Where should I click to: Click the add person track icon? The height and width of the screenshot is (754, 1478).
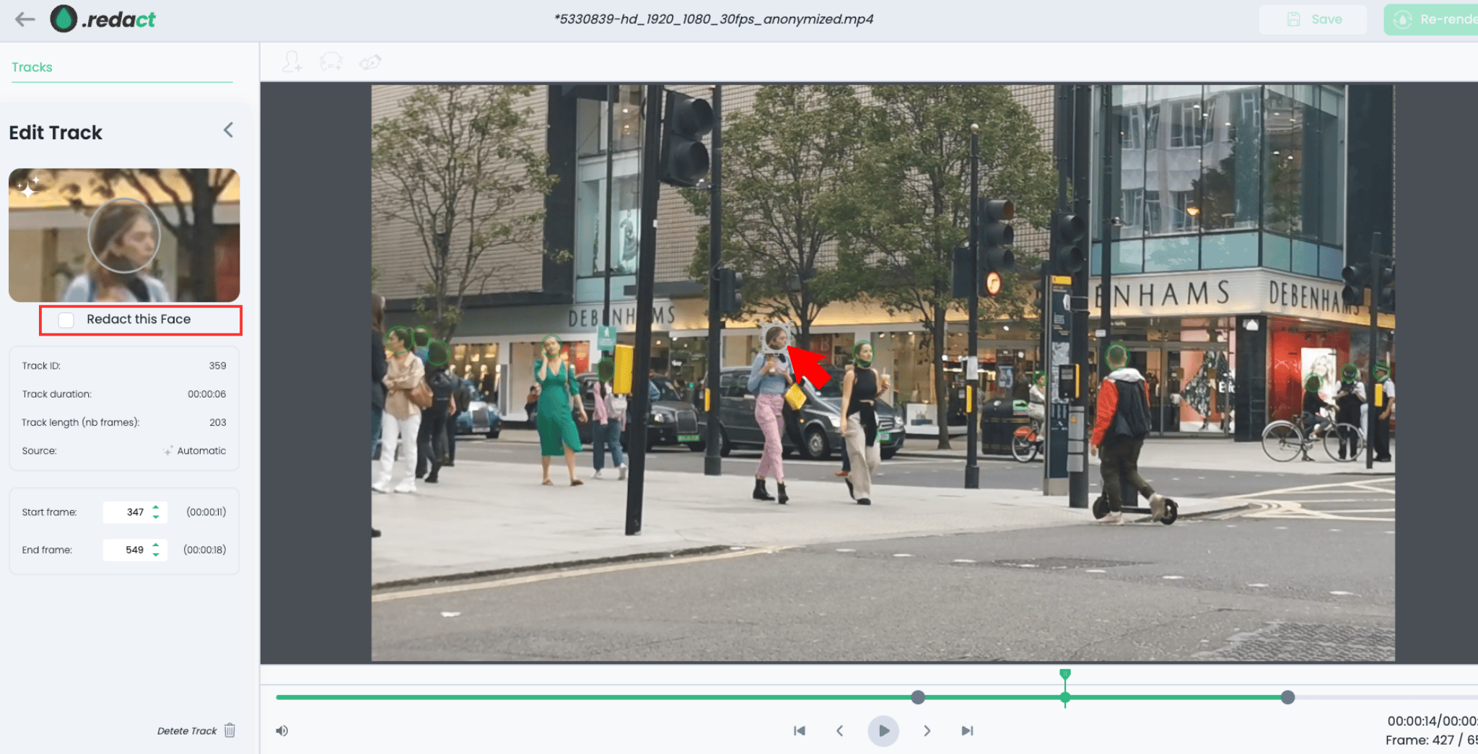[x=292, y=62]
